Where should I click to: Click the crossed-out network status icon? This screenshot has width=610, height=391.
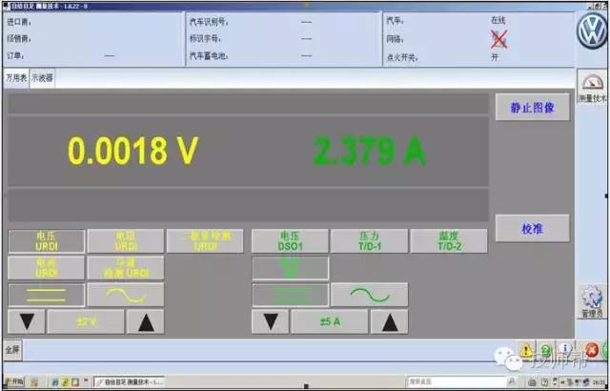pyautogui.click(x=498, y=39)
